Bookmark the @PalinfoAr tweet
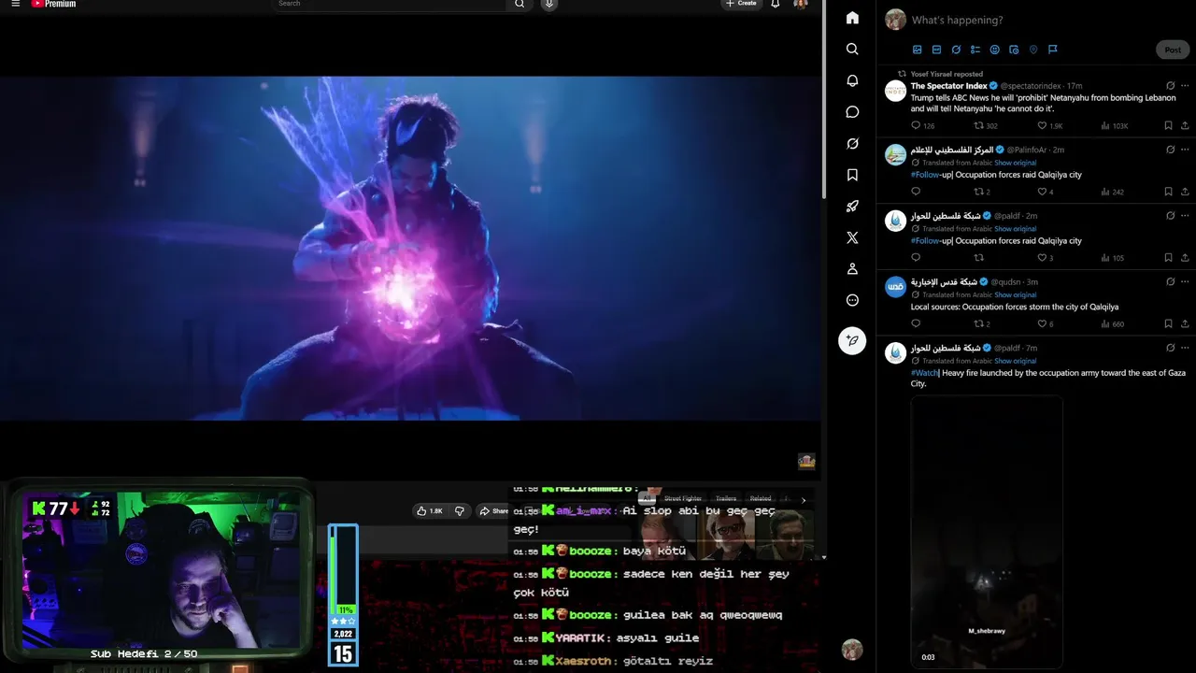 pos(1168,192)
